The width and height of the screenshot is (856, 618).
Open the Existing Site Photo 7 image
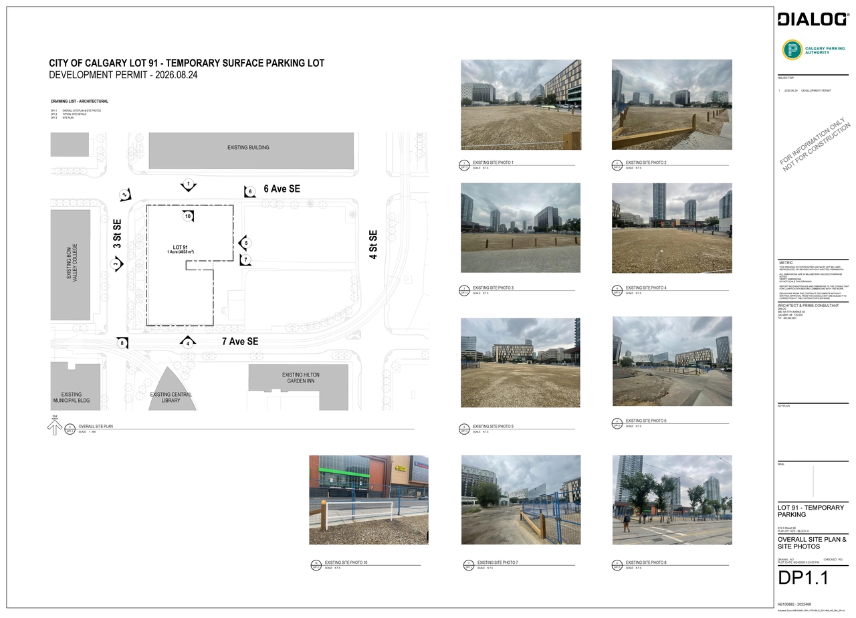pos(521,500)
